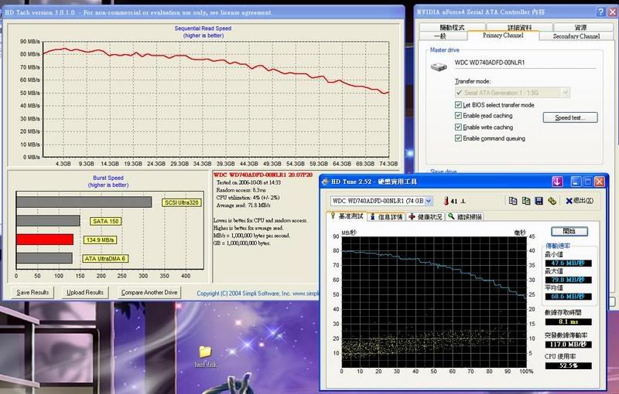Click the 退出(X) exit button in HD Tune
Viewport: 619px width, 394px height.
pos(579,201)
